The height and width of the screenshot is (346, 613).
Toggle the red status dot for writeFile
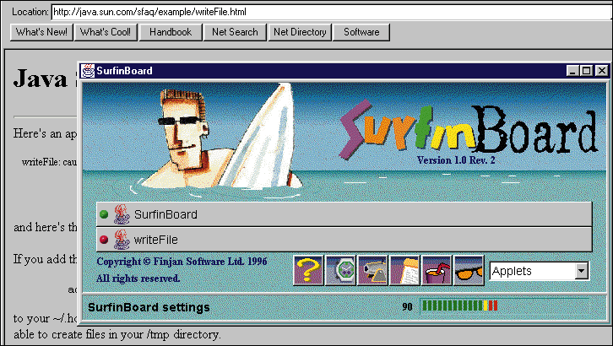click(104, 240)
